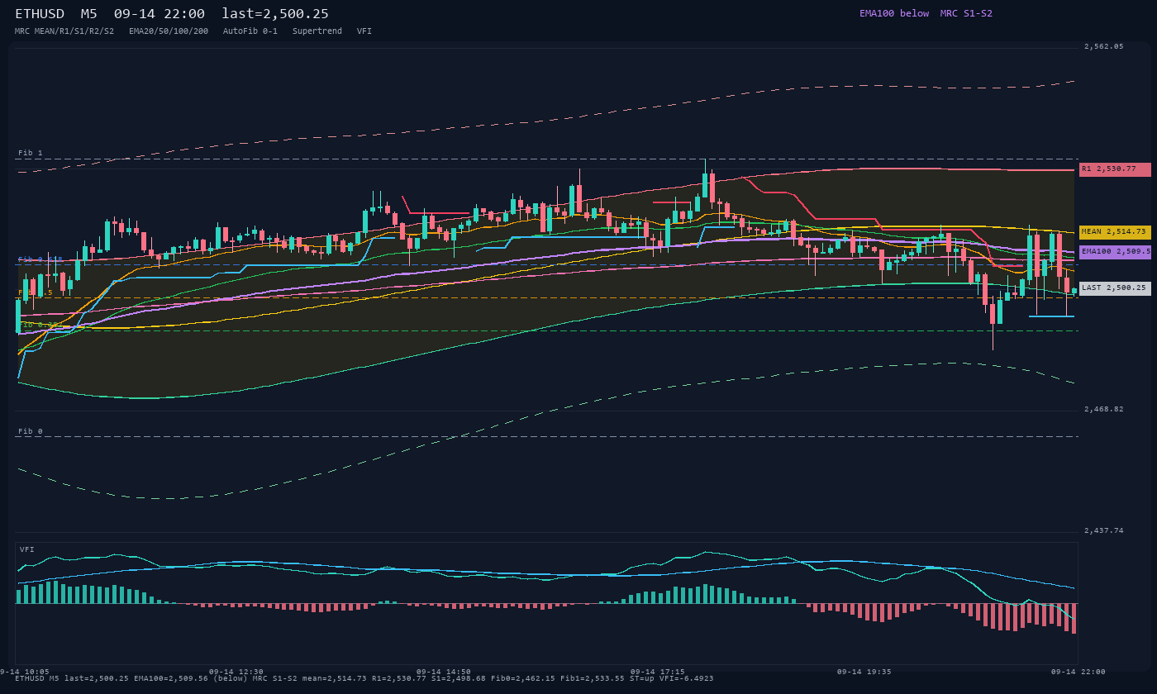
Task: Click the 2,437.74 price axis label
Action: 1104,531
